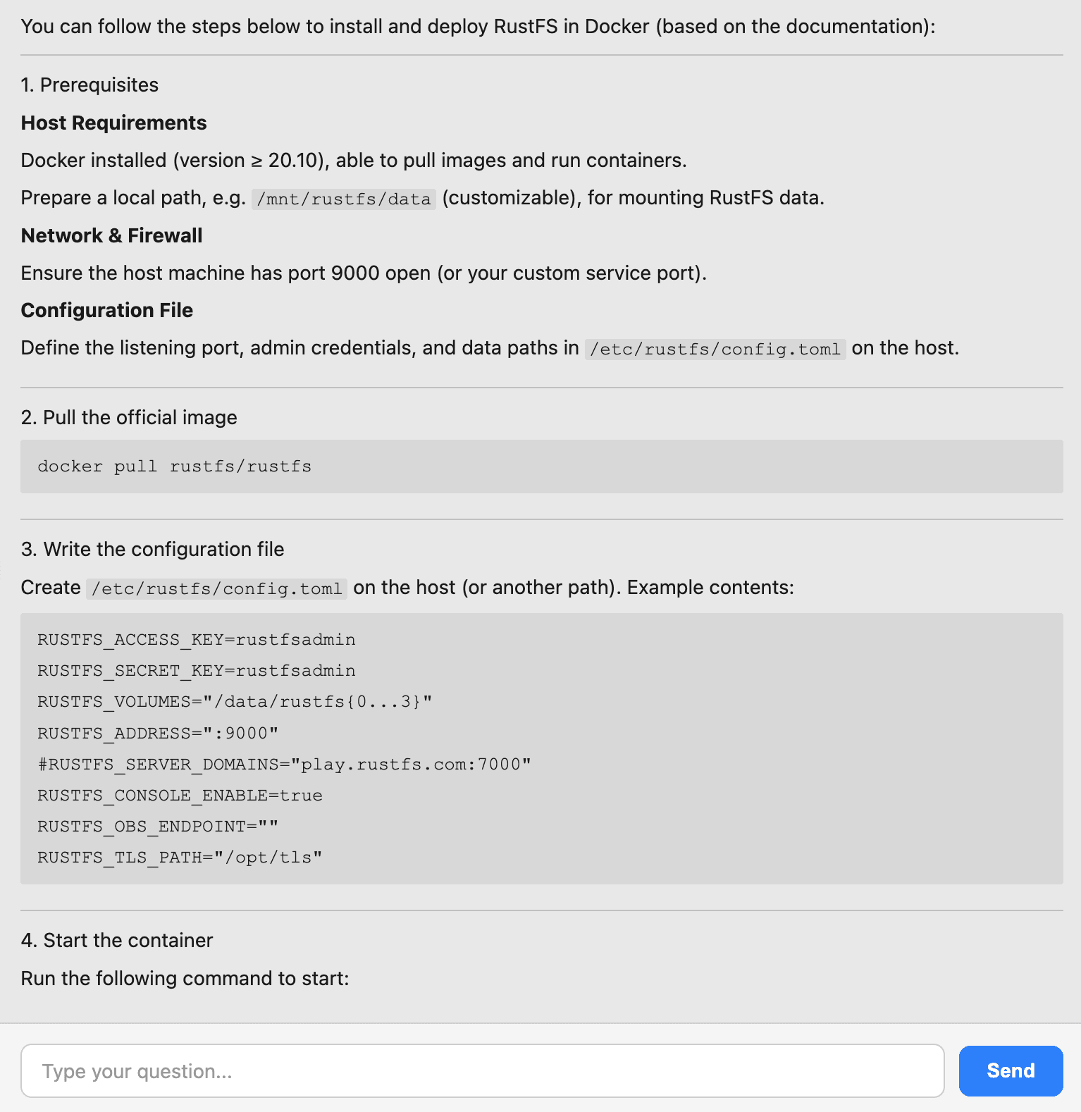Click the '4. Start the container' heading

click(x=117, y=941)
